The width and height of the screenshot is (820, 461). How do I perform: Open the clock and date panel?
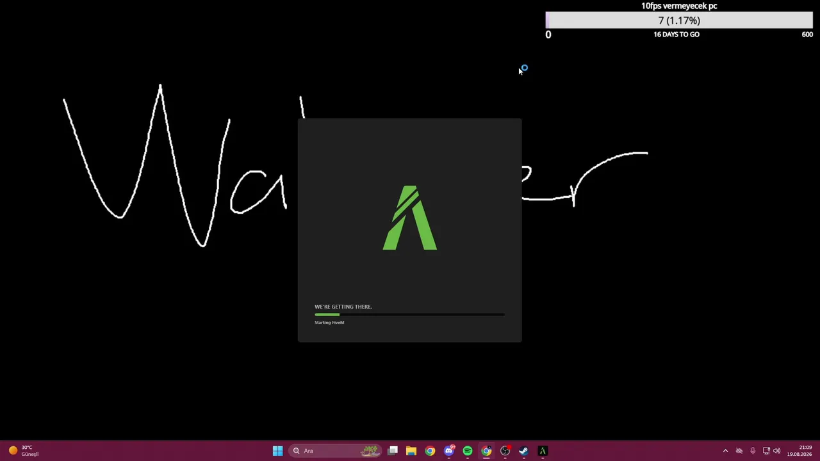799,451
